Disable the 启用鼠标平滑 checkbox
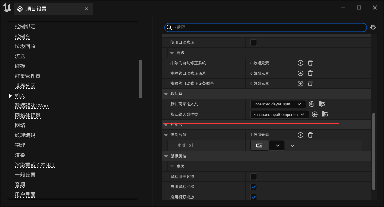The width and height of the screenshot is (384, 207). pyautogui.click(x=254, y=187)
